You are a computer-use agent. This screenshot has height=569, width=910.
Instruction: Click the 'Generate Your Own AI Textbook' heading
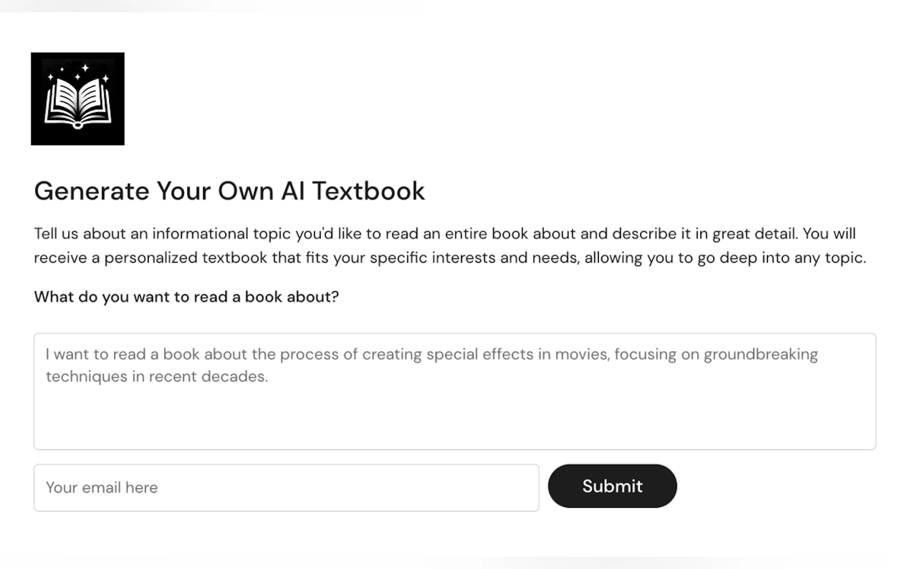(230, 191)
